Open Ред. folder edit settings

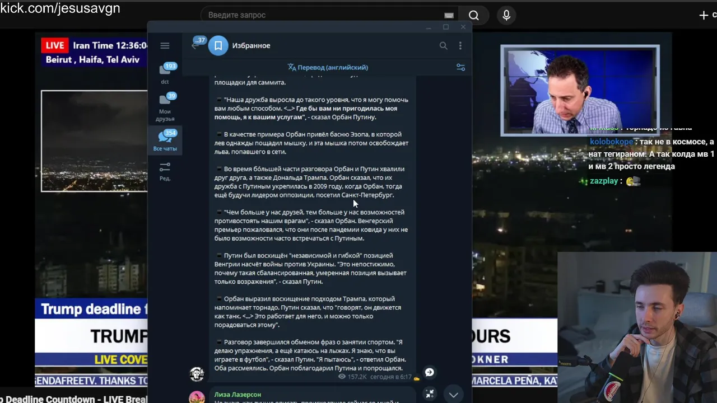coord(165,171)
